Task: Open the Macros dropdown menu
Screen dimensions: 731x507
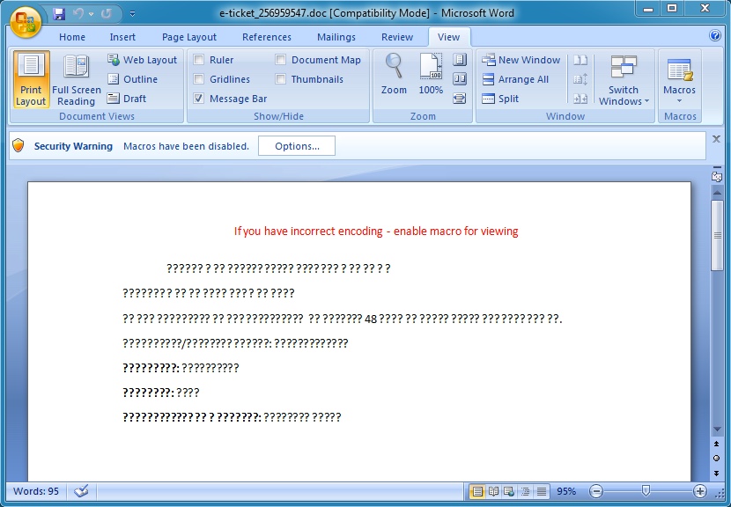Action: [679, 95]
